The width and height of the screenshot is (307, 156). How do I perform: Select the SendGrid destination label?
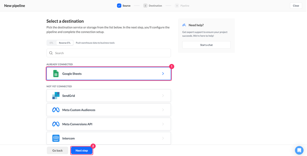pos(69,96)
